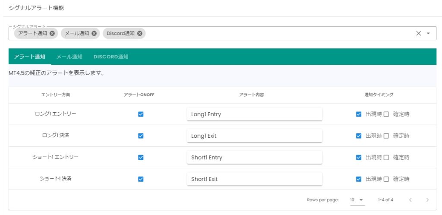Switch to the メール通知 tab
Viewport: 442px width, 215px height.
pos(69,57)
